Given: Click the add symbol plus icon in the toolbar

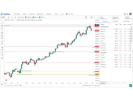Looking at the screenshot, I should click(x=9, y=17).
